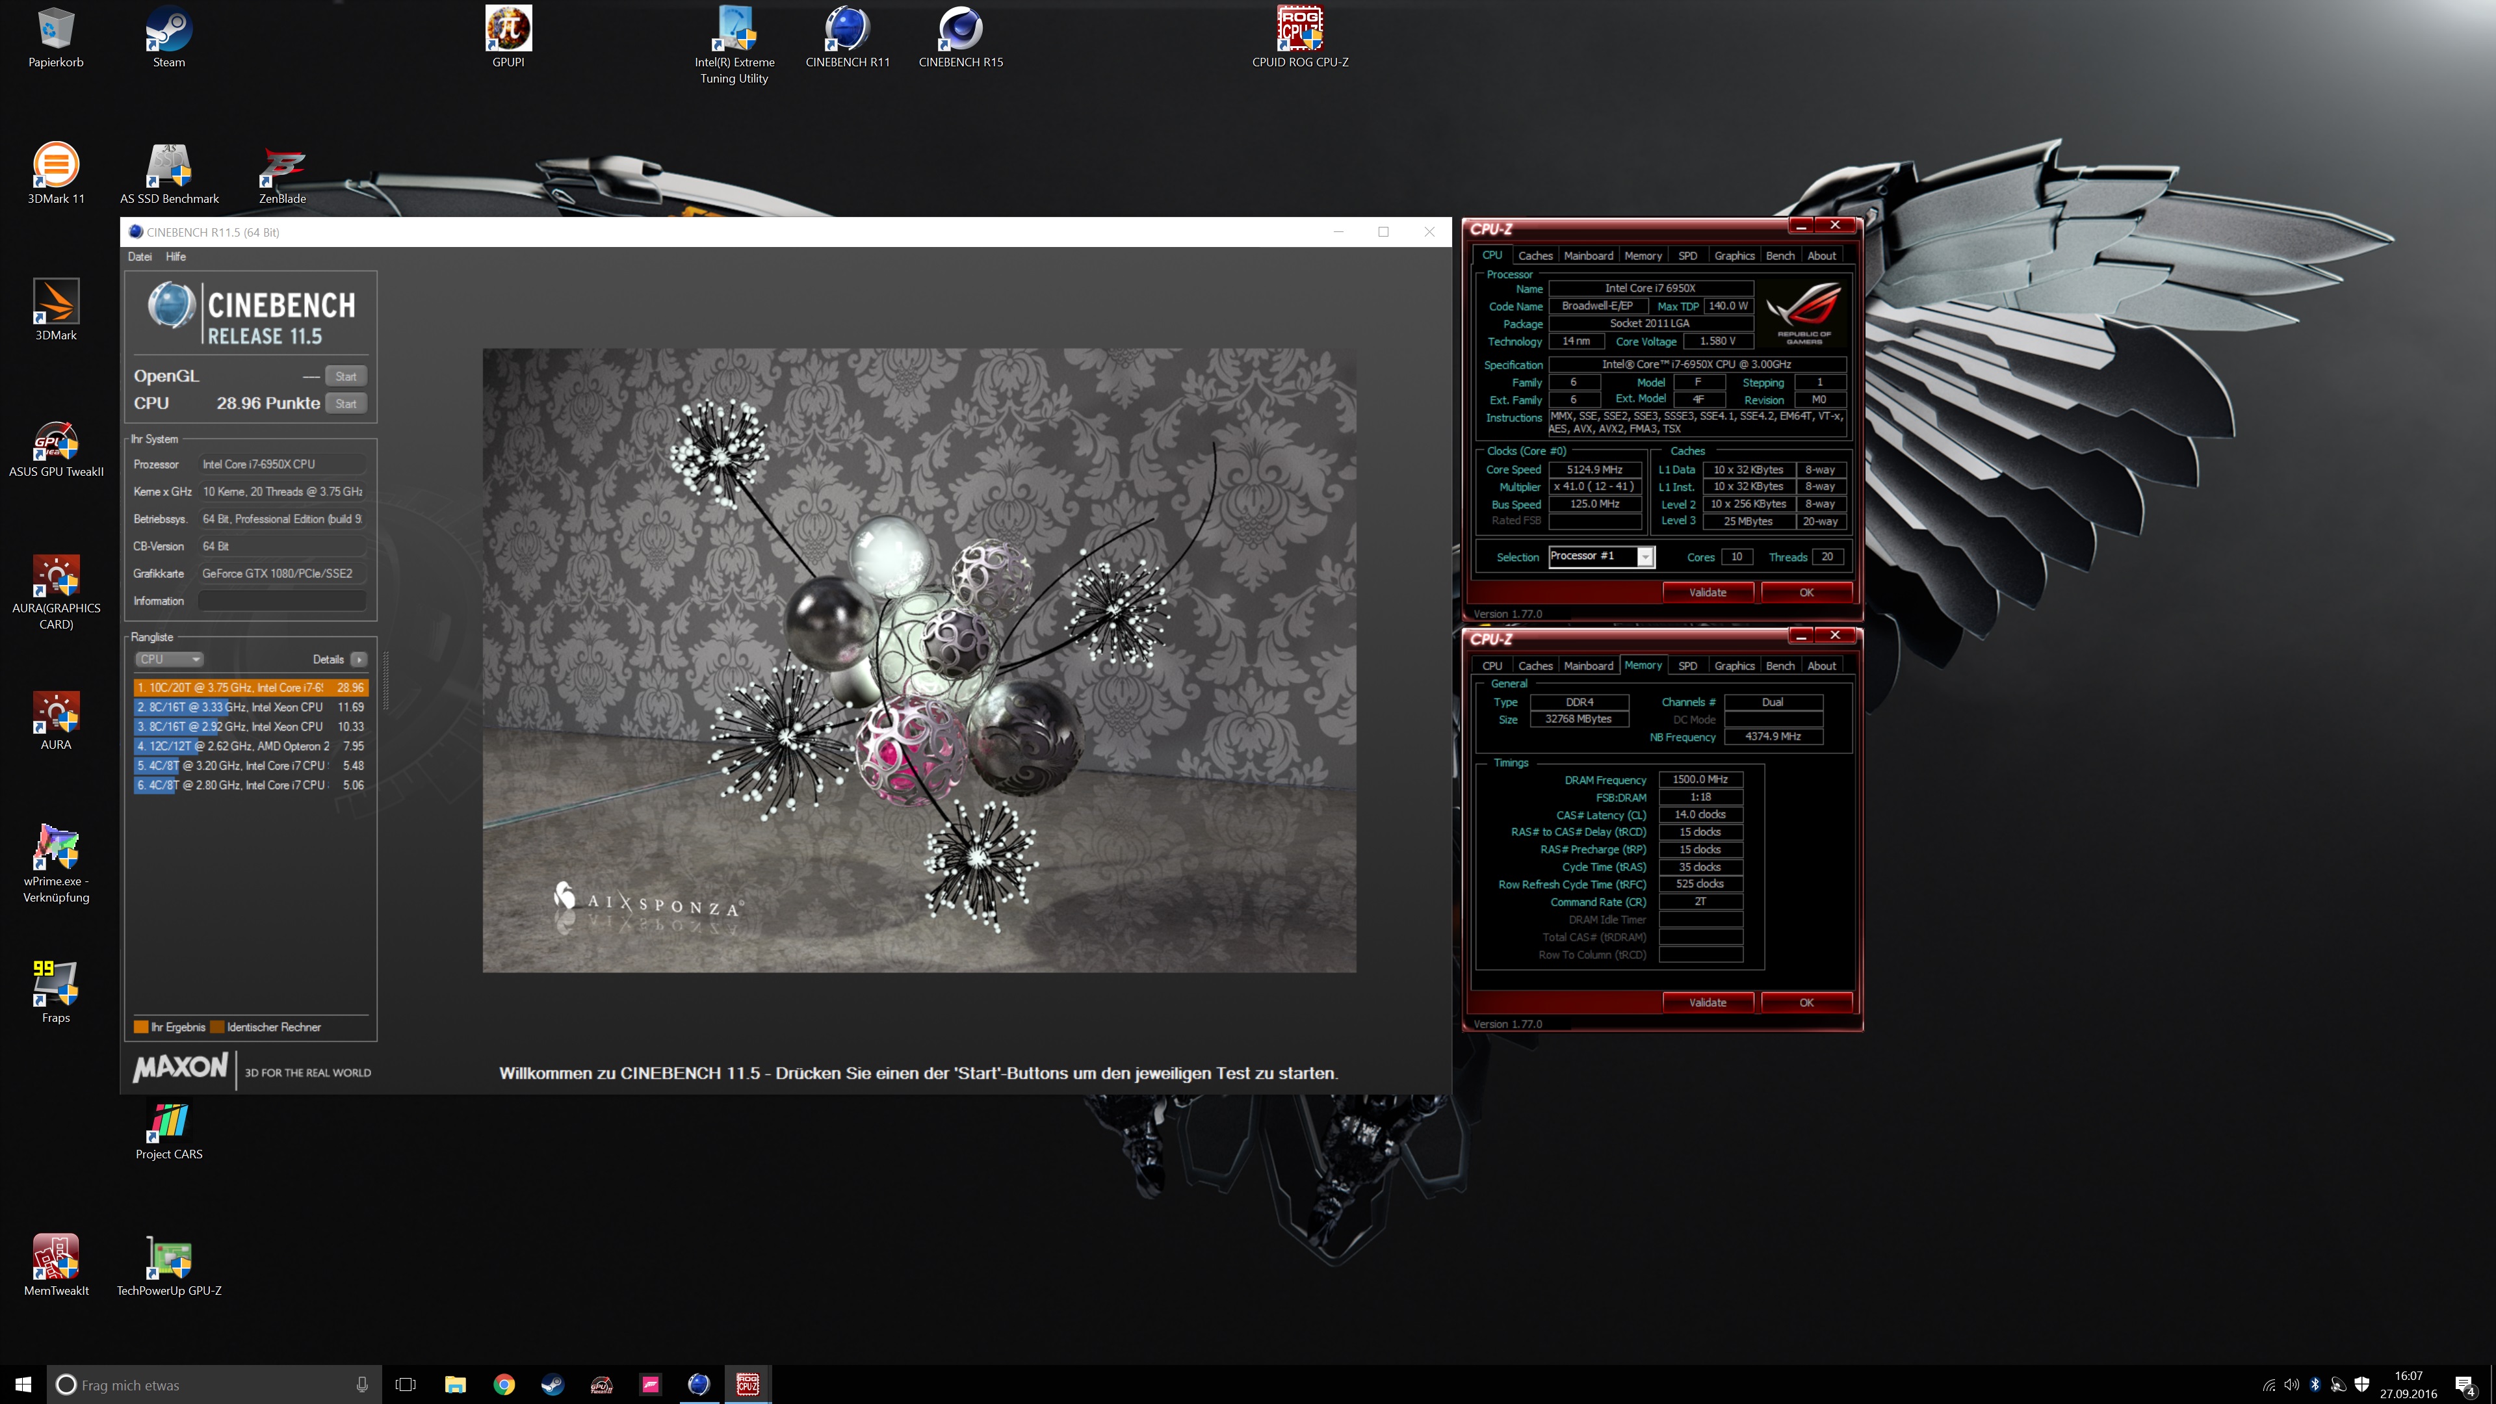This screenshot has height=1404, width=2496.
Task: Open Graphics tab in upper CPU-Z
Action: click(x=1734, y=256)
